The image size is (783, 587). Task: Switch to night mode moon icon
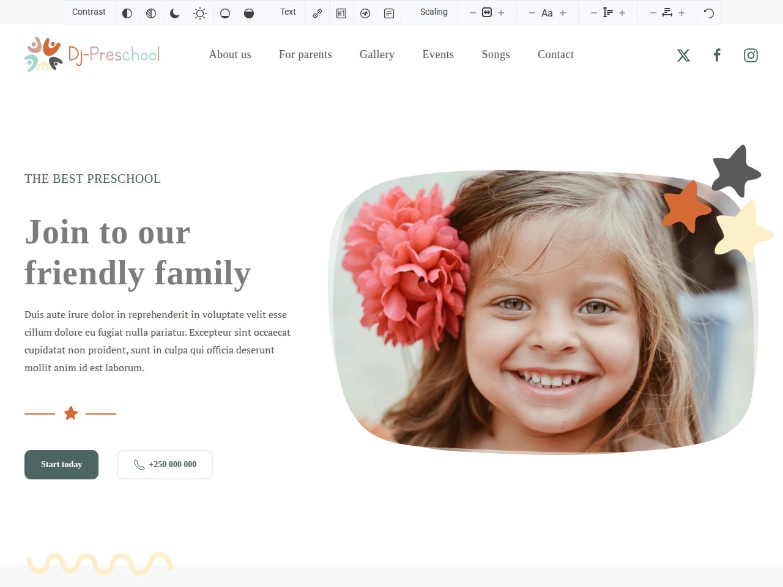point(175,13)
